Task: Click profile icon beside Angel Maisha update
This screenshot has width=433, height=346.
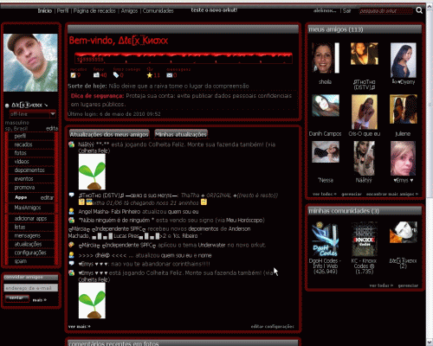Action: coord(72,211)
